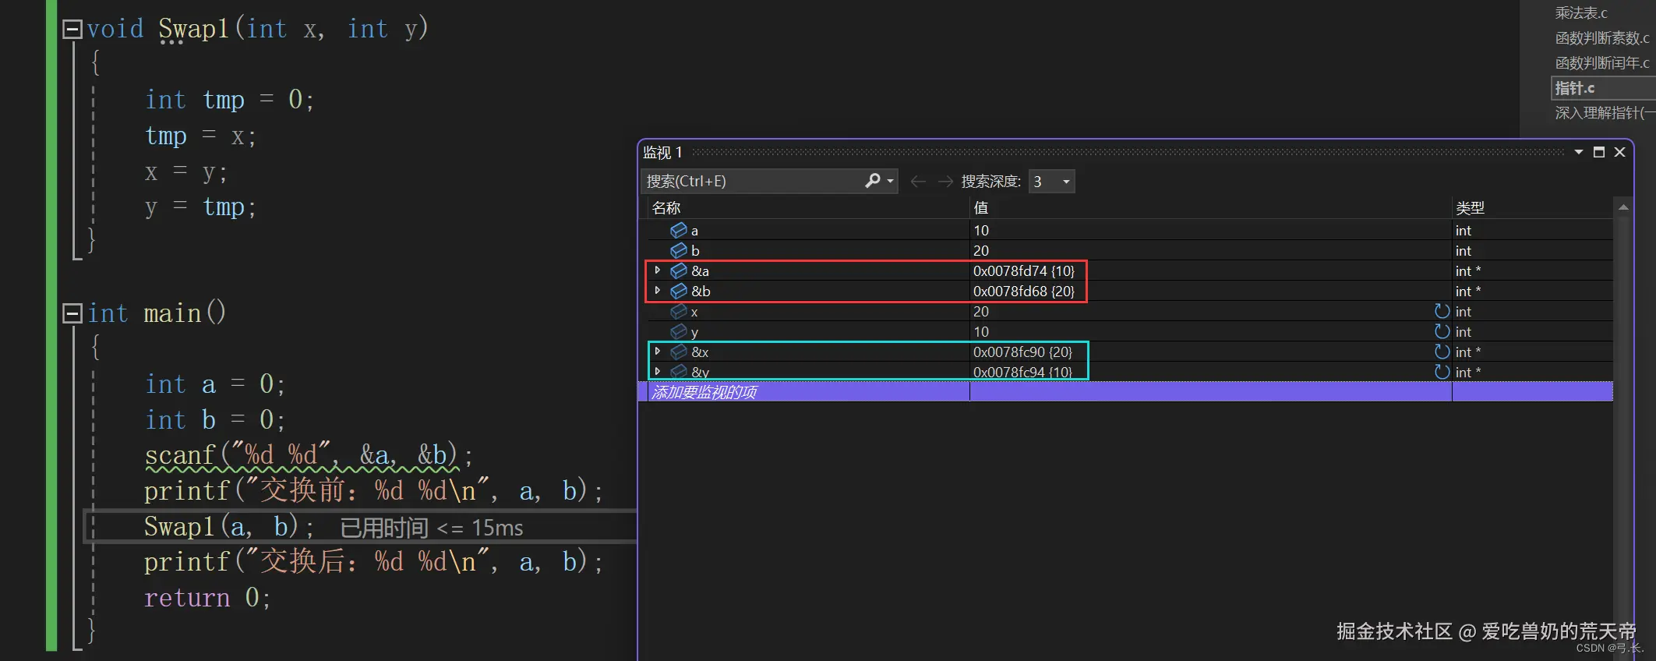This screenshot has width=1656, height=661.
Task: Go to next search result arrow
Action: coord(945,181)
